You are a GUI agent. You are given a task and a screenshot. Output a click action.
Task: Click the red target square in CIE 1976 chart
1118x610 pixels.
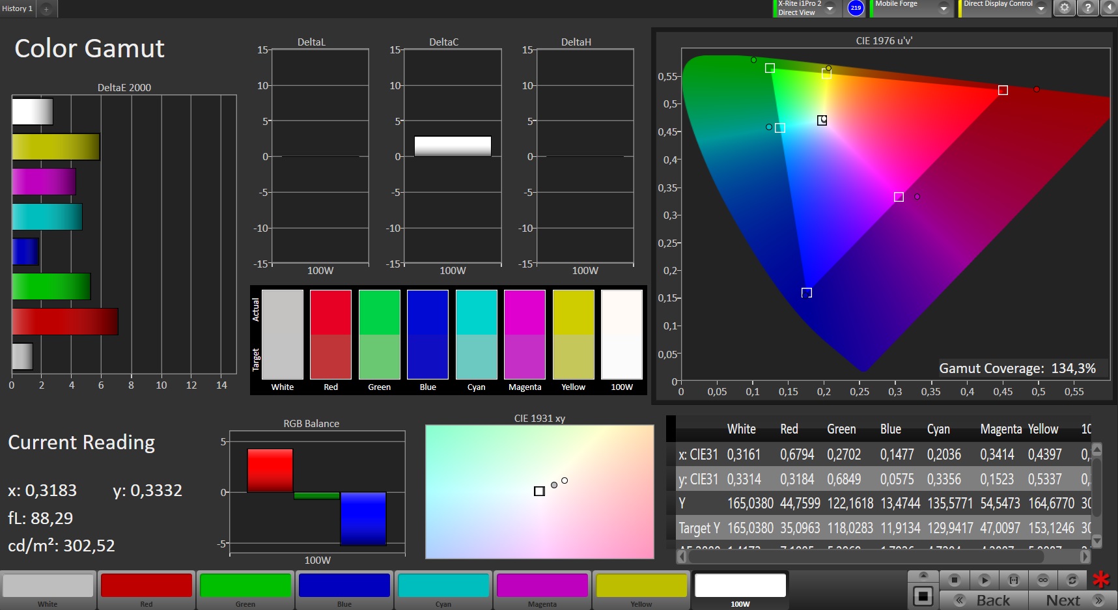(x=1003, y=90)
